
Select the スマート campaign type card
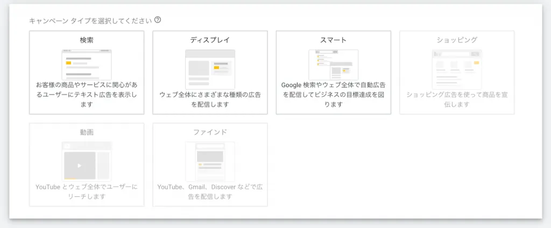(333, 73)
